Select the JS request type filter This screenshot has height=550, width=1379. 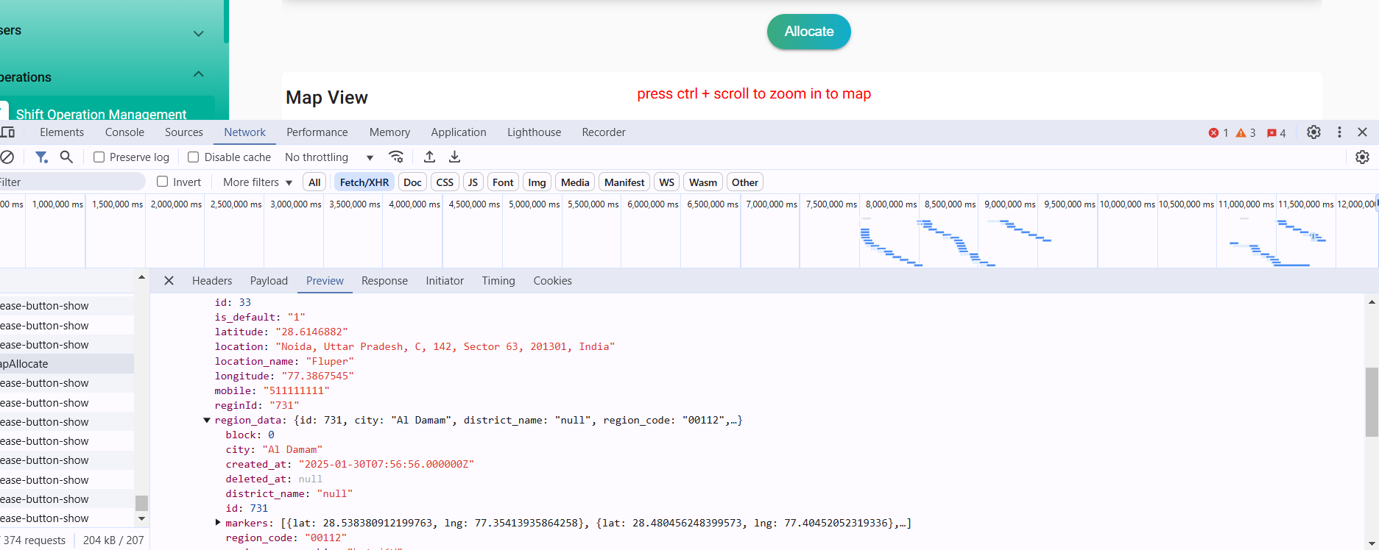click(x=473, y=182)
